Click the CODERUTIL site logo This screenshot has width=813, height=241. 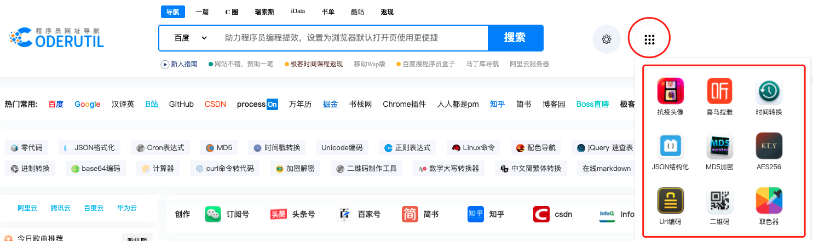56,37
